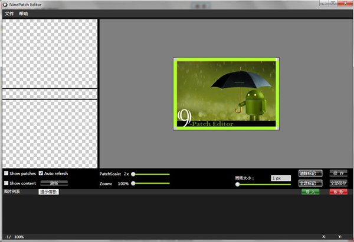
Task: Minimize the NinePatch Editor window
Action: point(324,3)
